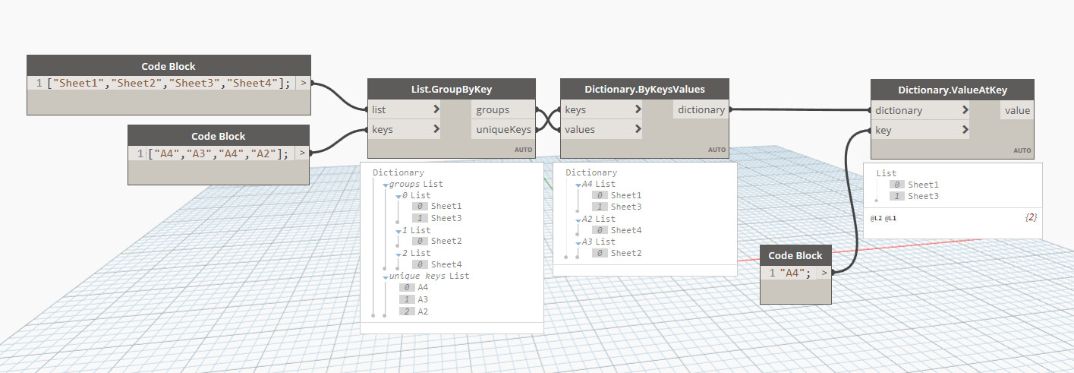The image size is (1074, 373).
Task: Click the output port of the "A4"; code block
Action: tap(825, 273)
